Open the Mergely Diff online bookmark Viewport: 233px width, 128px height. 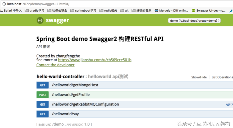pyautogui.click(x=171, y=10)
